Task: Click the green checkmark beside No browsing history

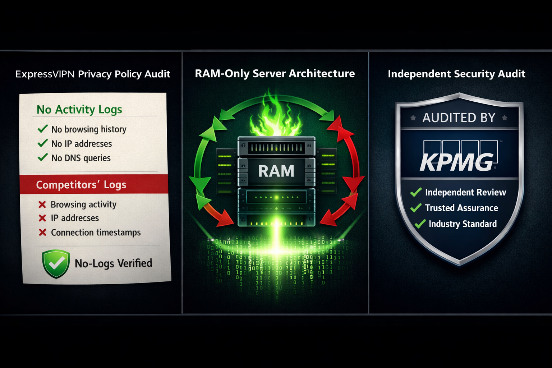Action: 43,128
